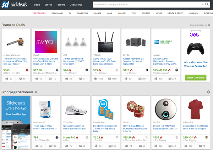
Task: Open the ASUS TM-AC1900 Router deal link
Action: click(x=105, y=61)
